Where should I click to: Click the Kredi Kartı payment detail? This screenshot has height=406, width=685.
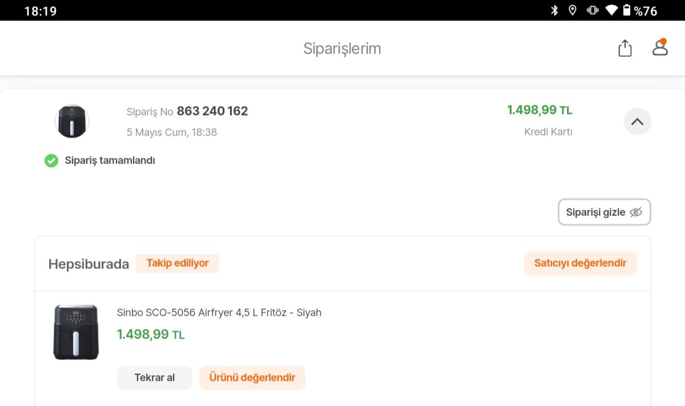[x=549, y=131]
